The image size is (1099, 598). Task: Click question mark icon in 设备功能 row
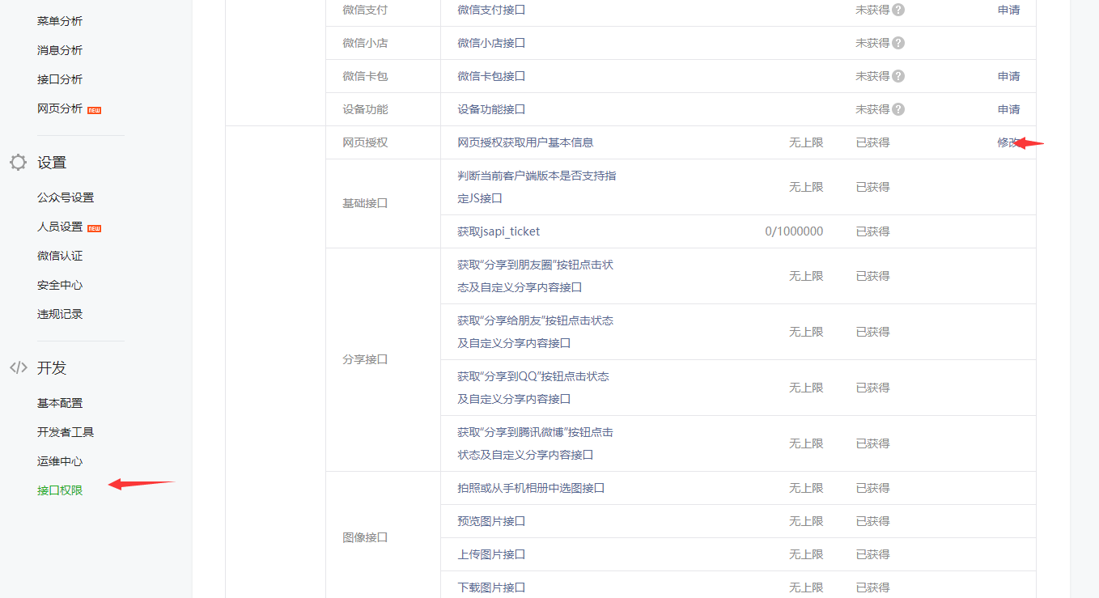click(898, 109)
